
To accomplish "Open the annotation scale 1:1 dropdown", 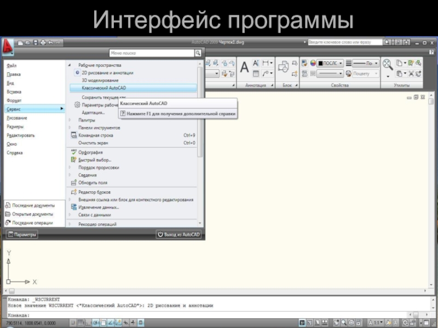I will (x=376, y=323).
